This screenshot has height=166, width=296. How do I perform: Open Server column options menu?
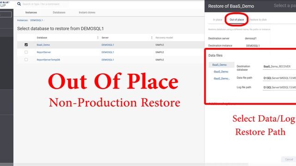152,38
